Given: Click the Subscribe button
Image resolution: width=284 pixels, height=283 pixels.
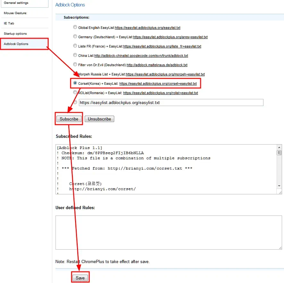Looking at the screenshot, I should point(69,119).
